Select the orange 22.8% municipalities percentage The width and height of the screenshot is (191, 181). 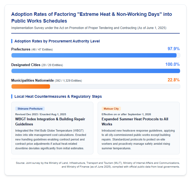[174, 80]
